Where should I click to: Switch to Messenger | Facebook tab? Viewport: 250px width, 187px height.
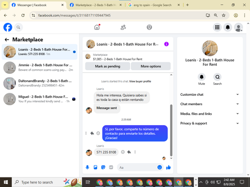tap(37, 5)
